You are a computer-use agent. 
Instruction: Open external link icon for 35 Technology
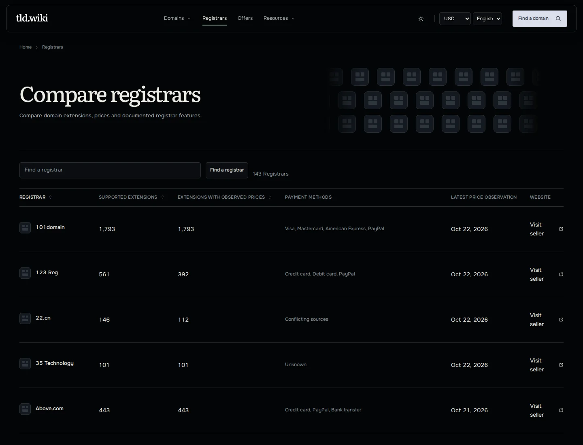(x=561, y=365)
